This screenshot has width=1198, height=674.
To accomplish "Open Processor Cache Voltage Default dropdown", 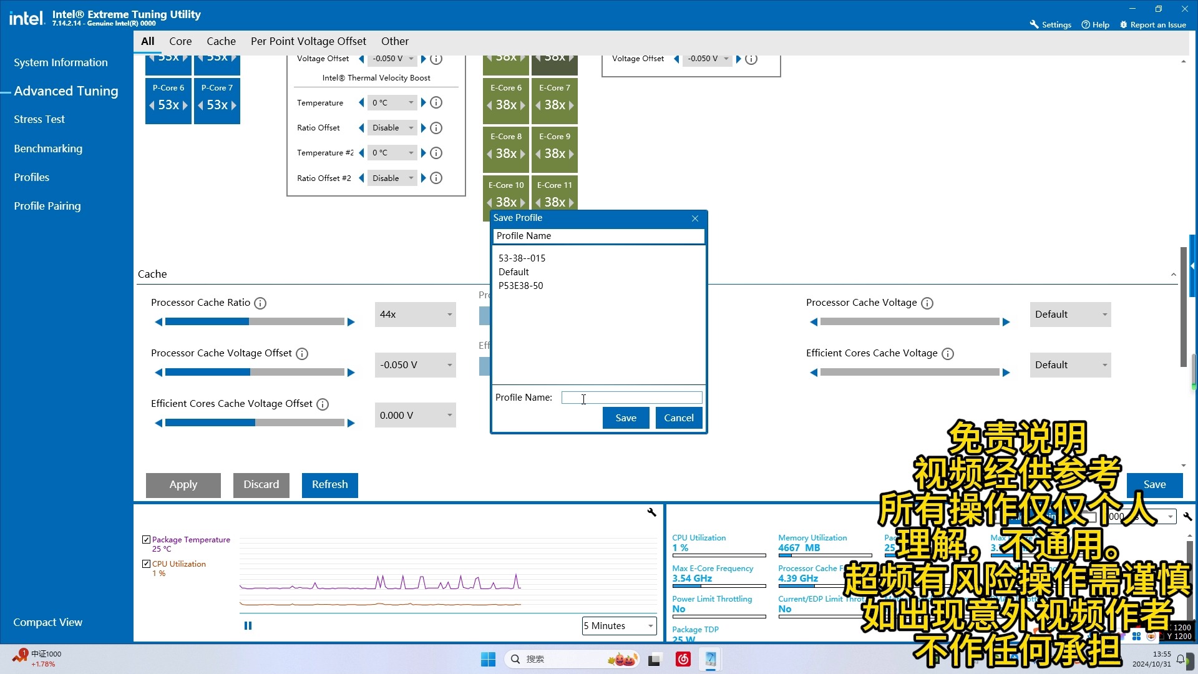I will [1071, 315].
